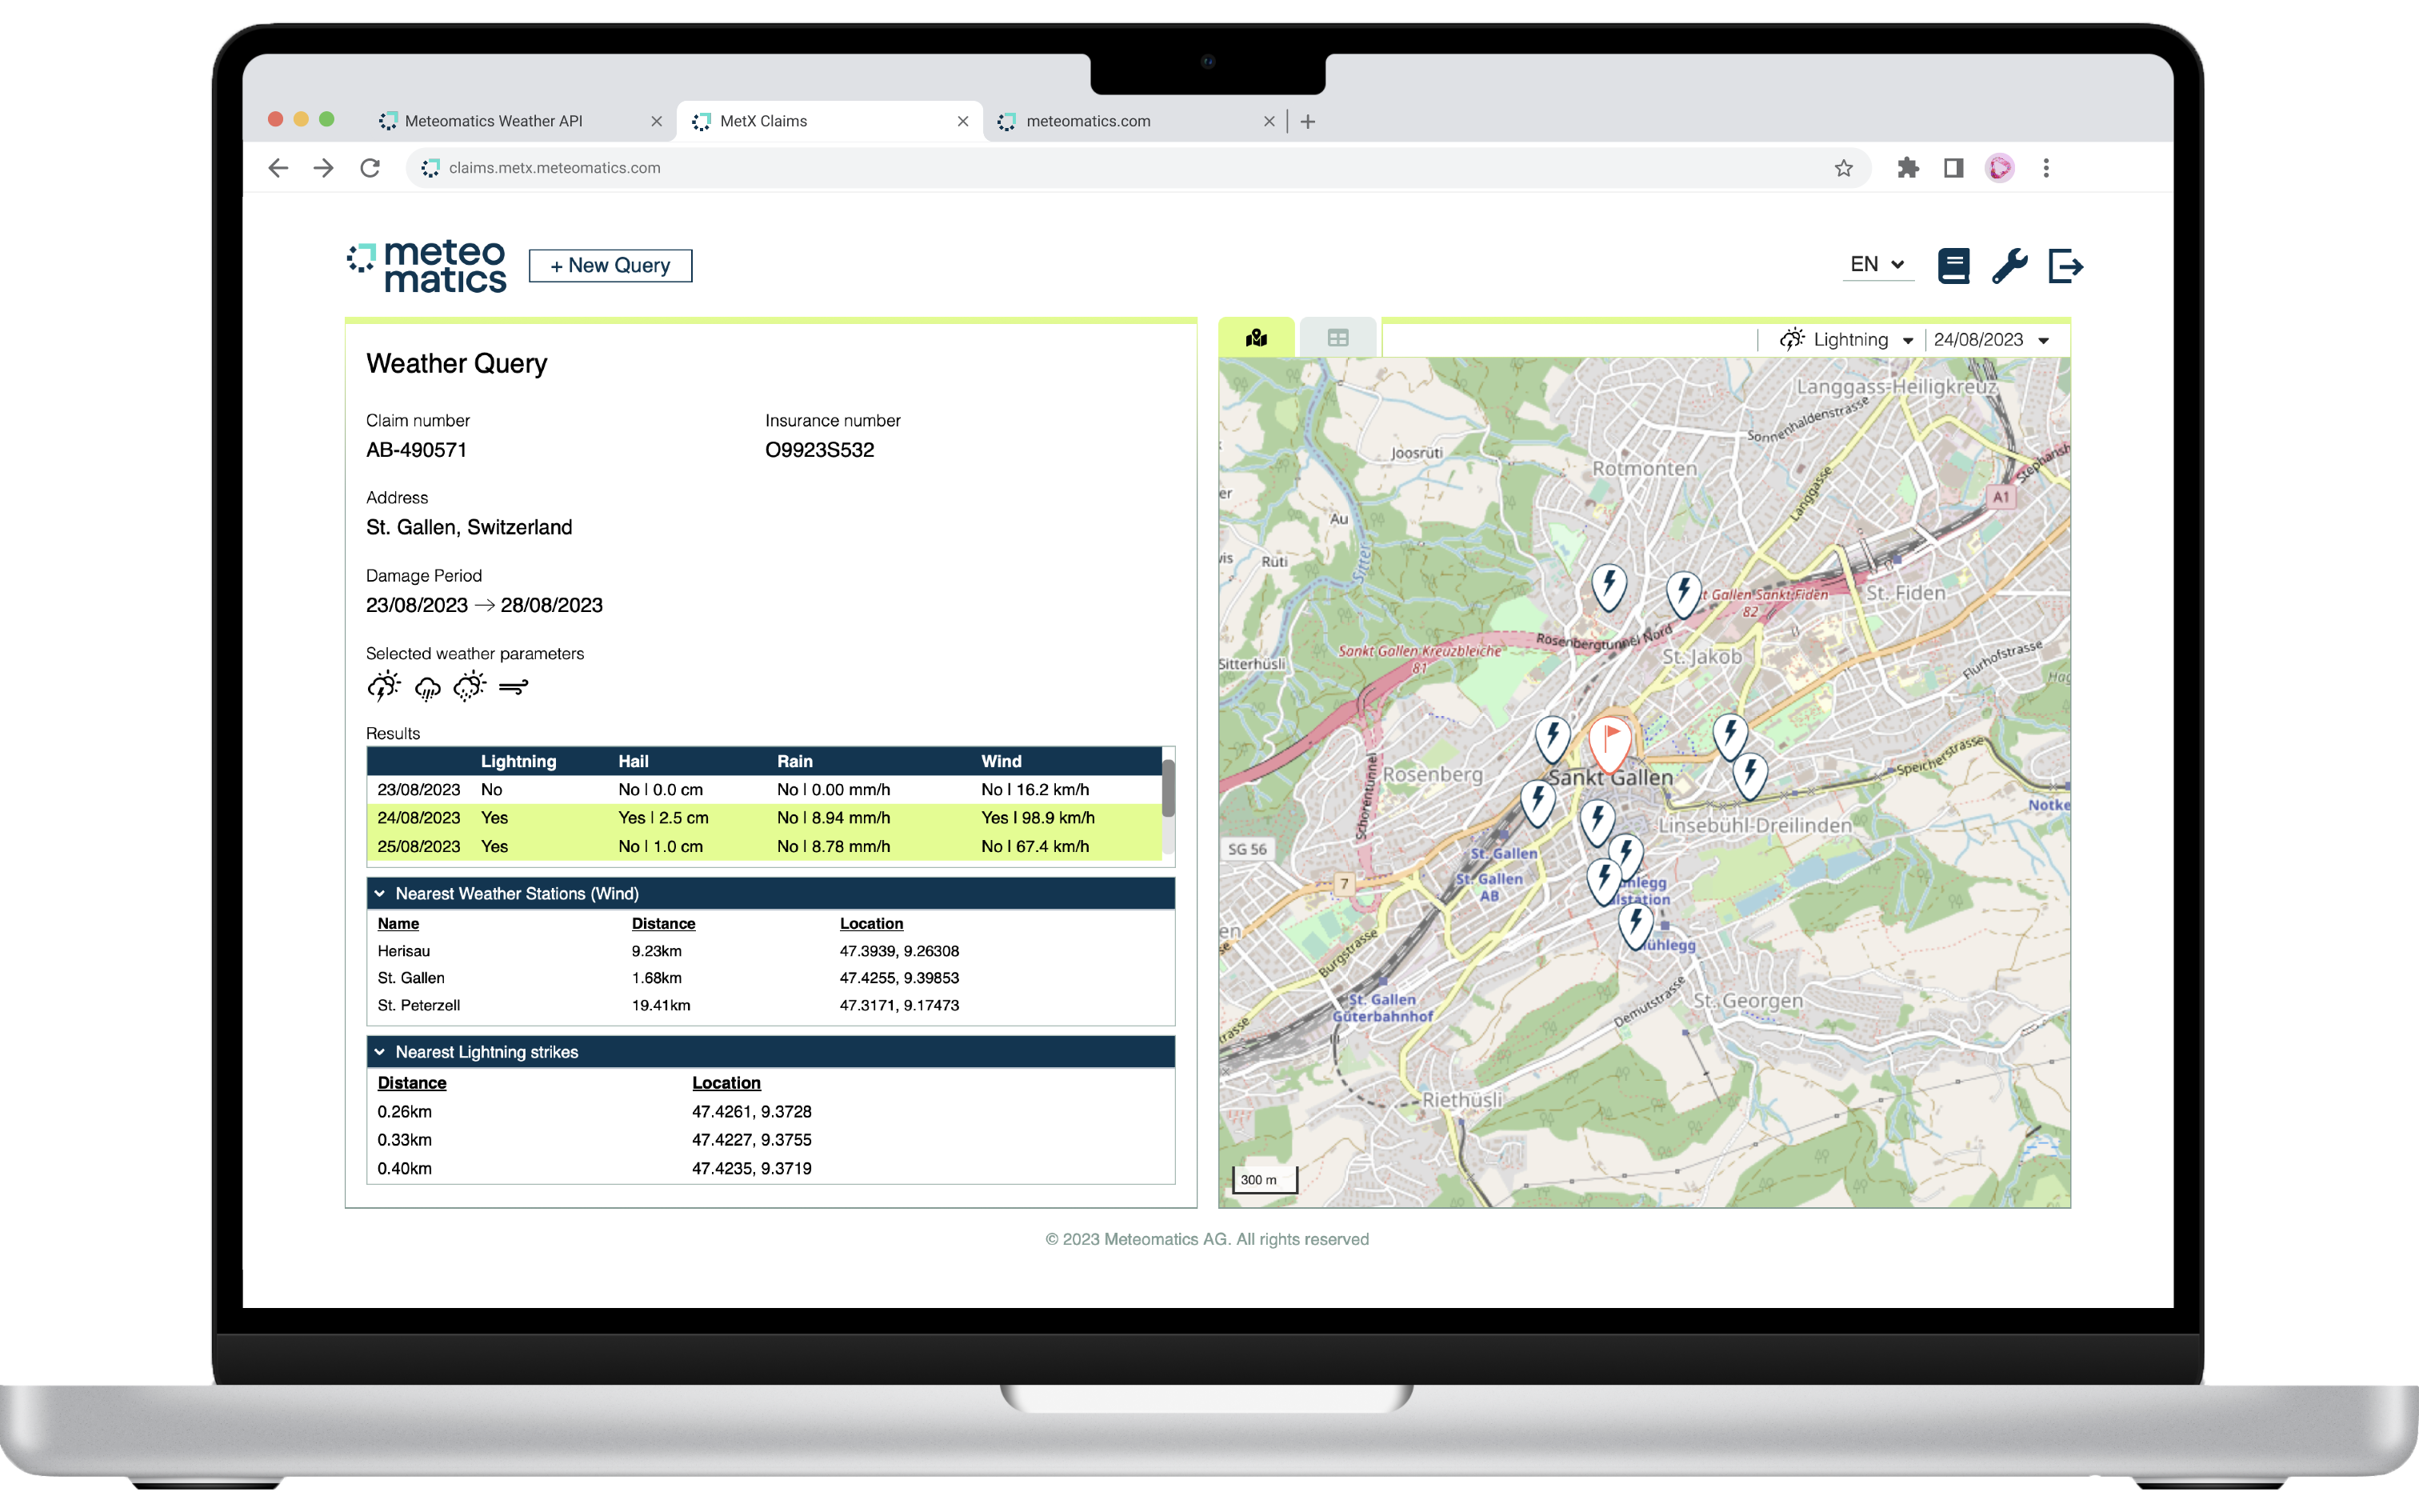Image resolution: width=2419 pixels, height=1512 pixels.
Task: Click the browser extensions puzzle icon
Action: click(x=1907, y=168)
